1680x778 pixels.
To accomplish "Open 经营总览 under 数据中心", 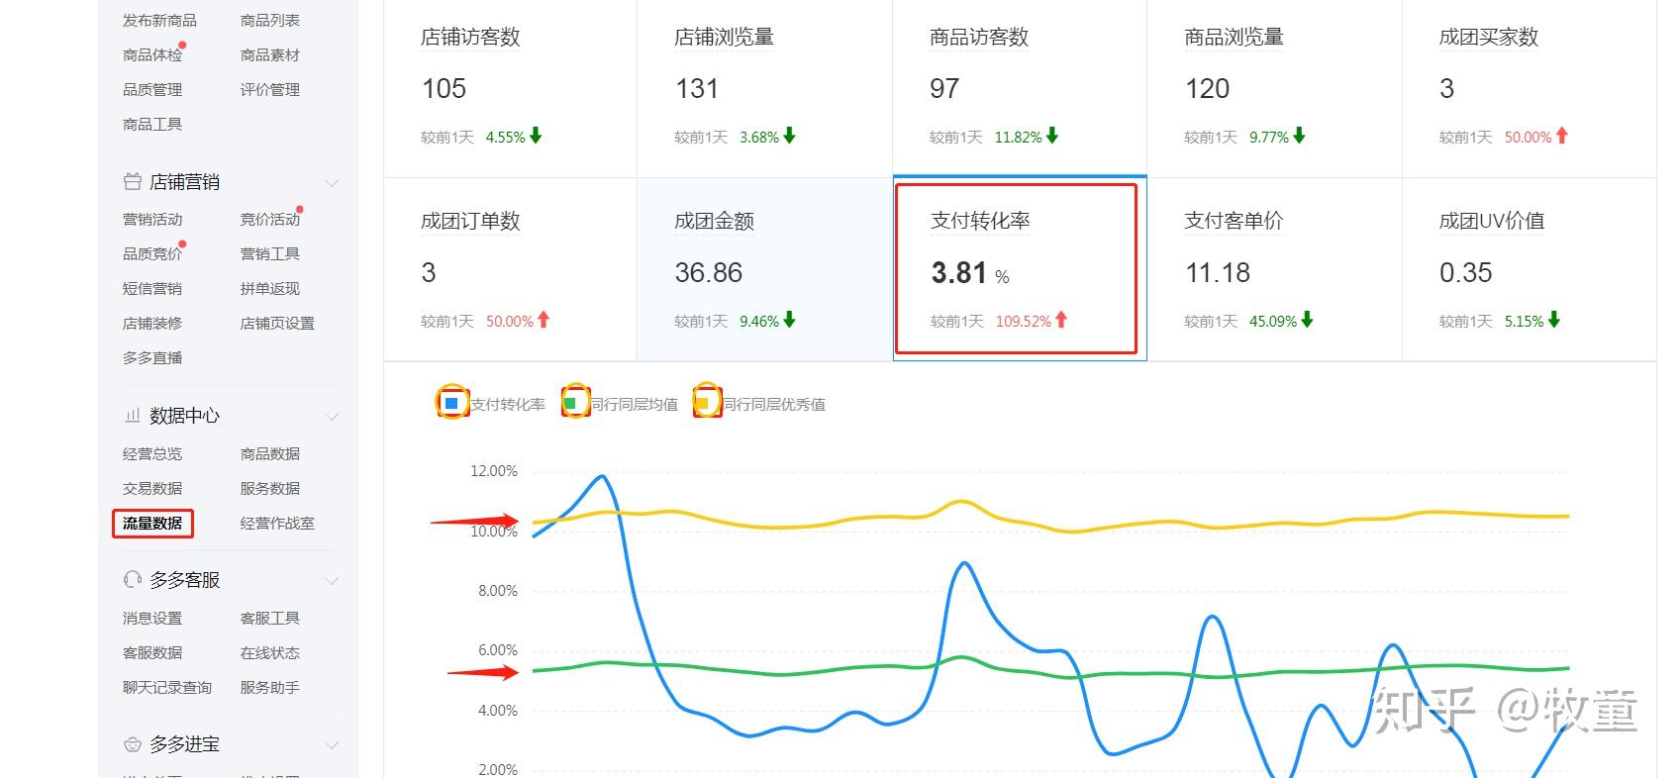I will (152, 454).
